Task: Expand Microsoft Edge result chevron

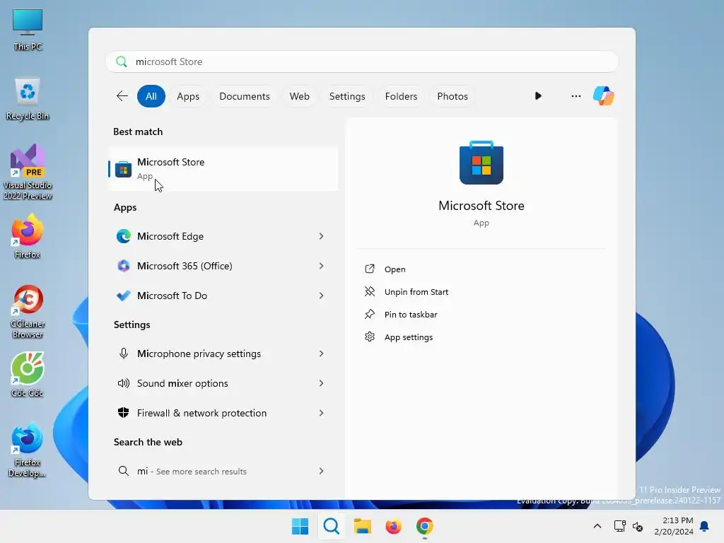Action: [x=322, y=236]
